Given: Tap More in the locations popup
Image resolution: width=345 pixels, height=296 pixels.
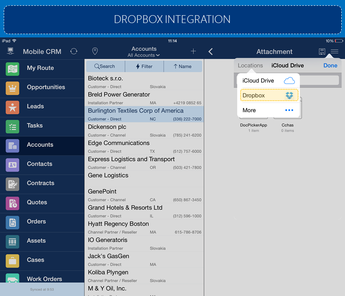Looking at the screenshot, I should (269, 110).
